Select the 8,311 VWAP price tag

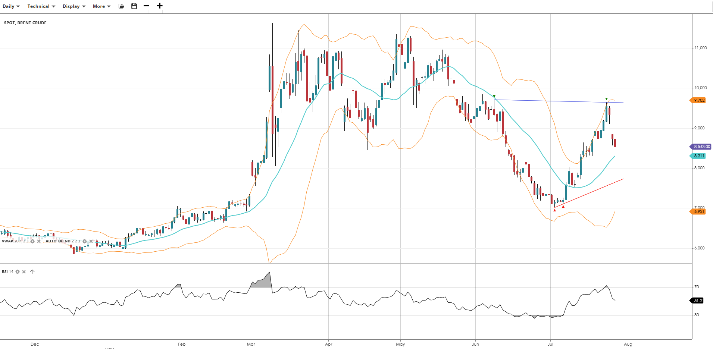(x=698, y=156)
